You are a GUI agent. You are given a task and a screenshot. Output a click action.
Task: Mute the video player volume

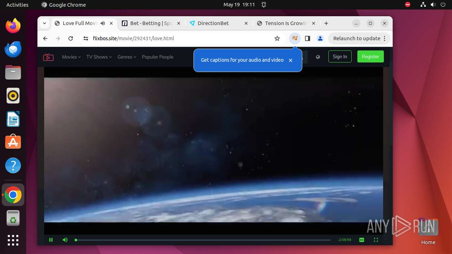65,240
